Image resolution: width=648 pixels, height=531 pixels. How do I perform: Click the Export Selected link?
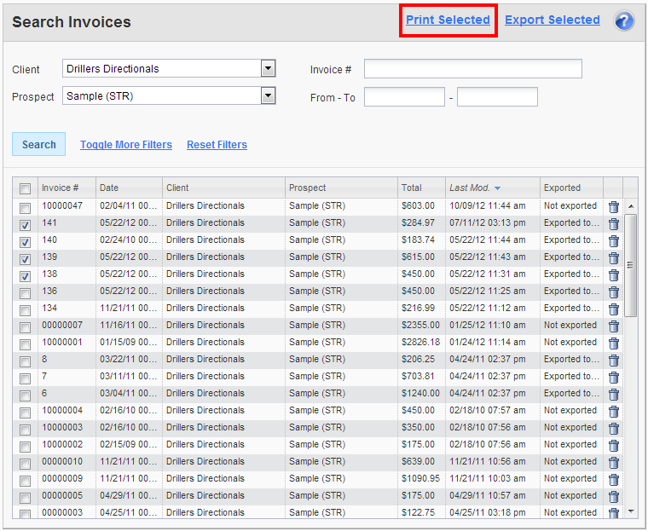[552, 20]
